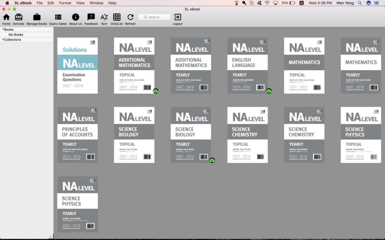385x240 pixels.
Task: Click inside the Search field
Action: (x=154, y=17)
